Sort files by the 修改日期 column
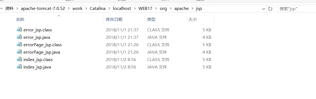The image size is (316, 99). tap(114, 20)
